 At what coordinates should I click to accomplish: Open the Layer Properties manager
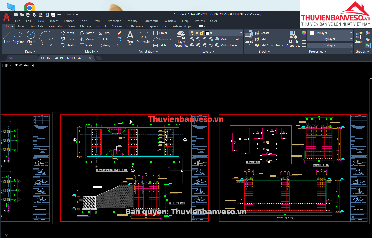181,39
